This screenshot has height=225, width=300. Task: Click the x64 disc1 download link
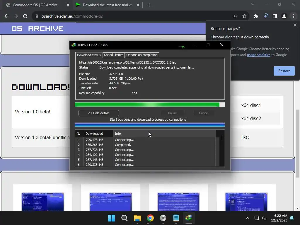(x=251, y=105)
